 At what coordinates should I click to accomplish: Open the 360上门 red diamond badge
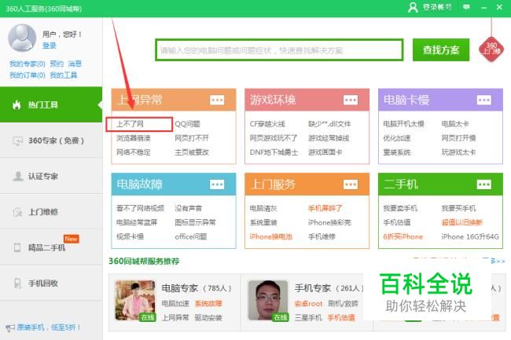click(491, 49)
